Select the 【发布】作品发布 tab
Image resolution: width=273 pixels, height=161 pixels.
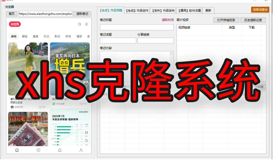coord(163,11)
